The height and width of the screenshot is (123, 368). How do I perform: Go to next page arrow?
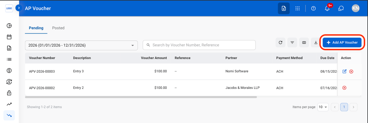[x=353, y=107]
